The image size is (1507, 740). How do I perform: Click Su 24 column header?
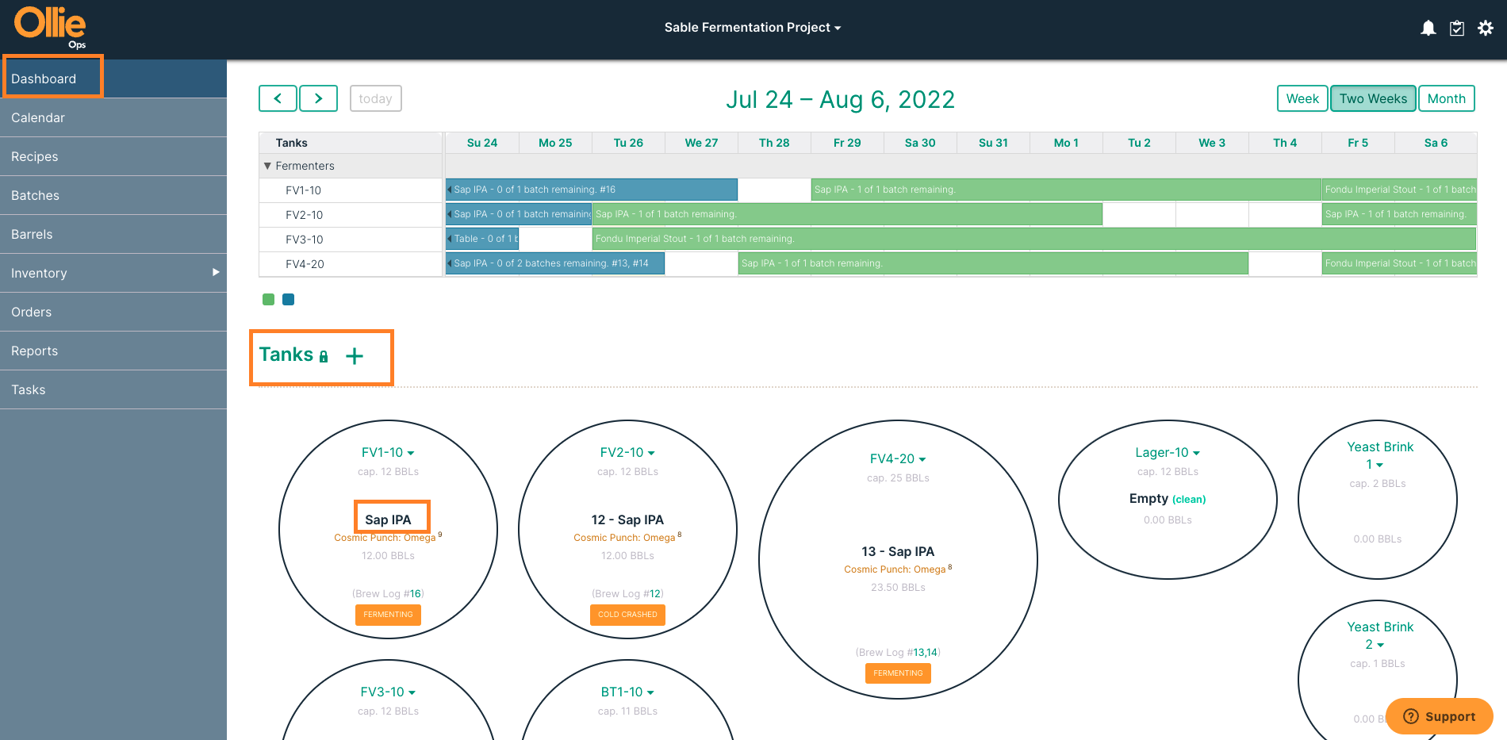pos(482,143)
